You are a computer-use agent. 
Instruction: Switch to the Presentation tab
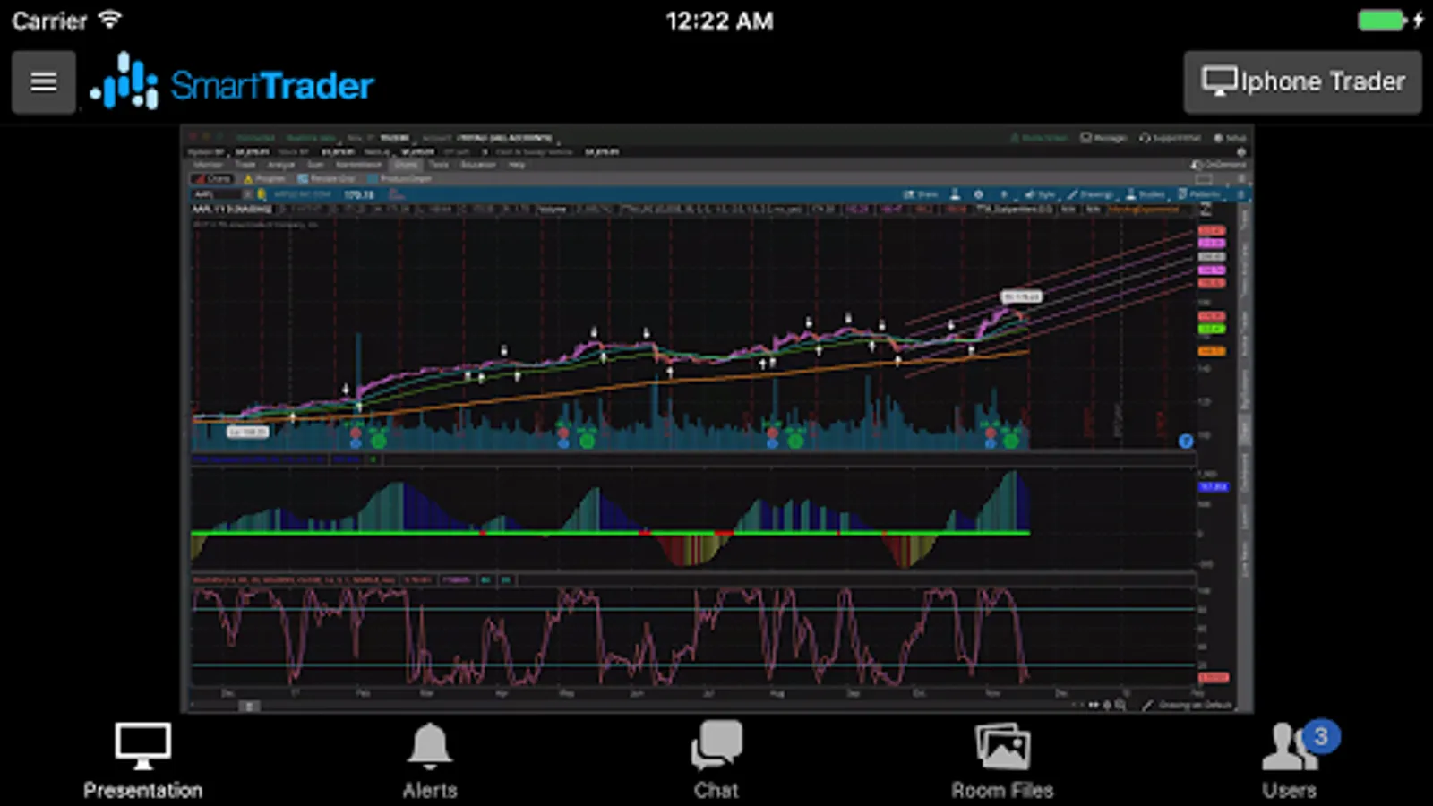142,761
